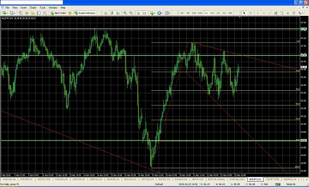Open the Tools menu
This screenshot has width=309, height=187.
click(43, 8)
